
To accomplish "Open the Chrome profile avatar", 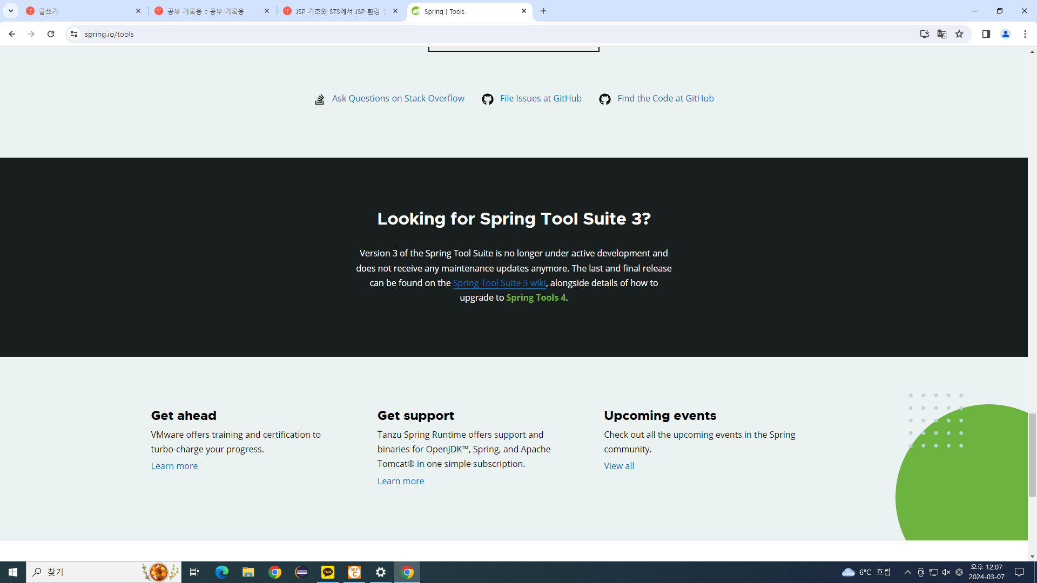I will tap(1005, 34).
